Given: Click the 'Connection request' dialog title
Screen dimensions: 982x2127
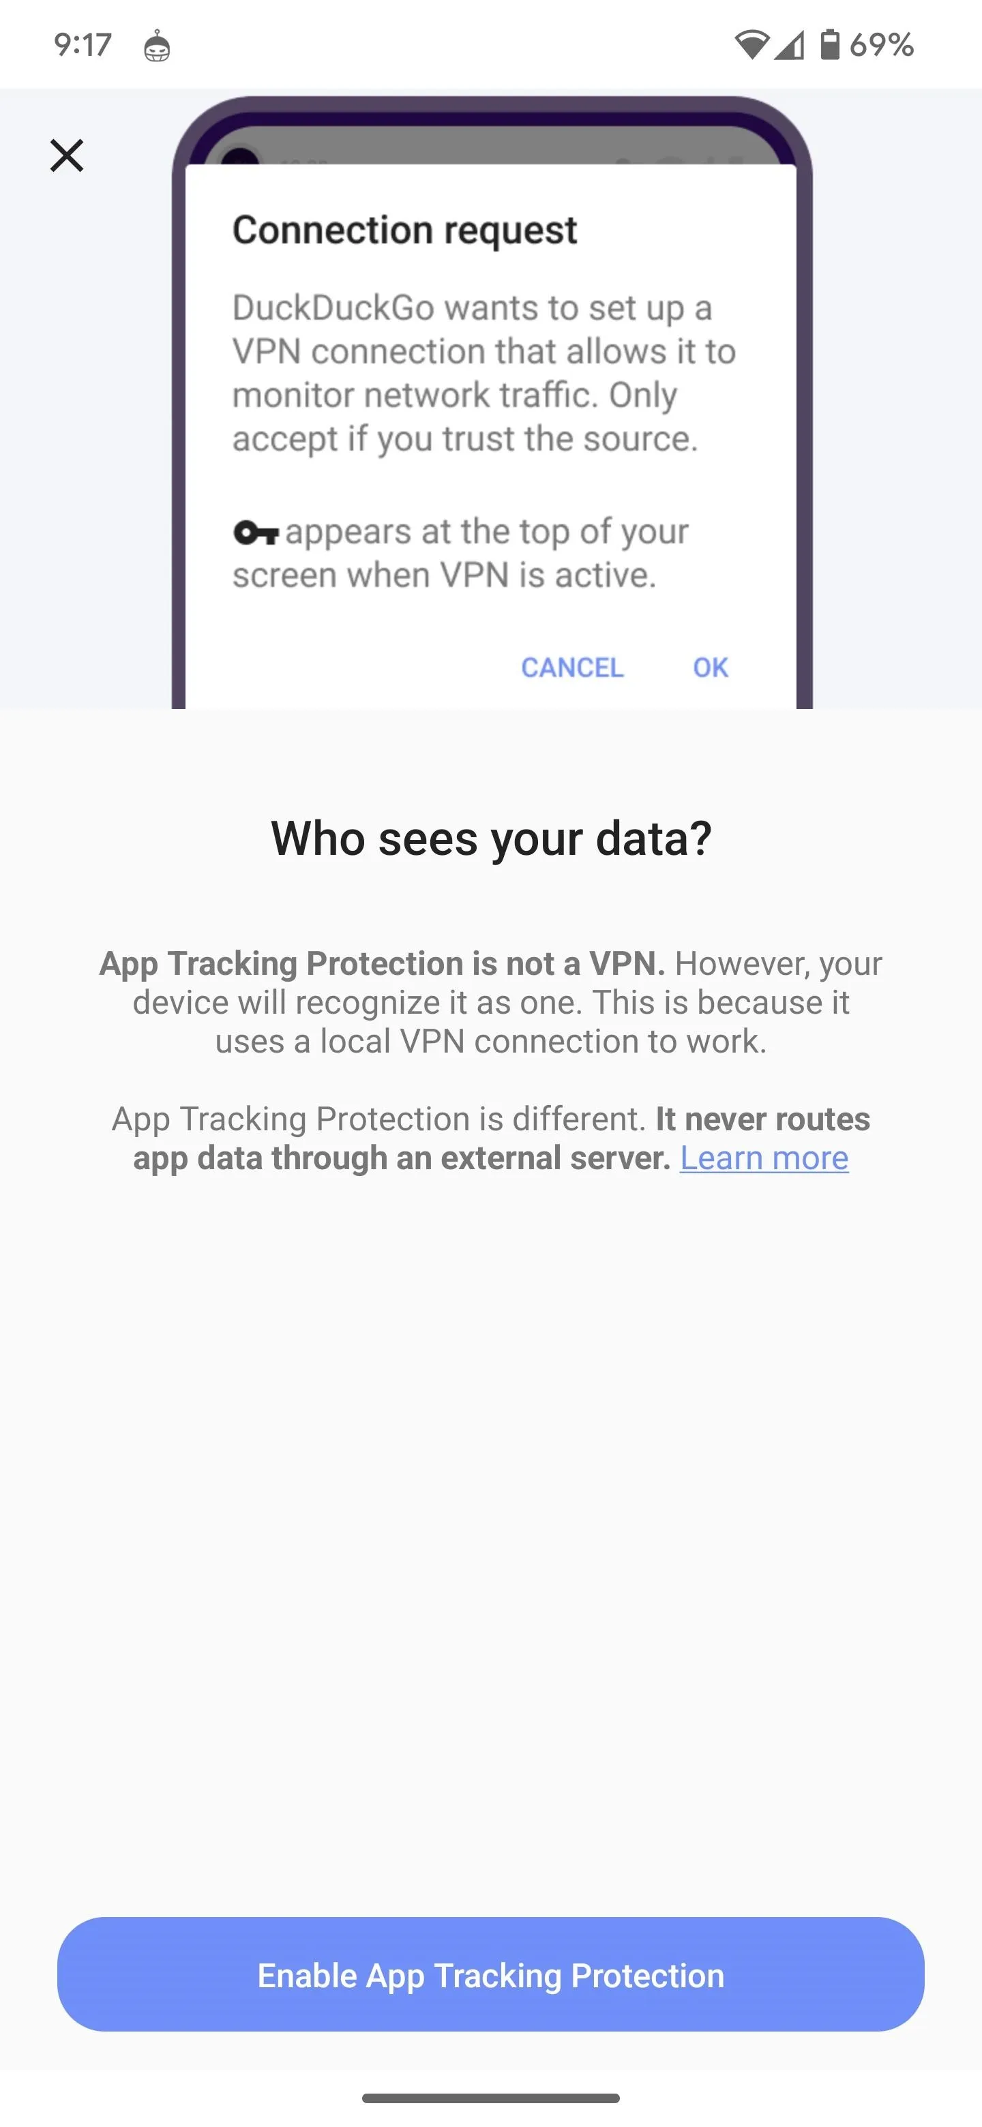Looking at the screenshot, I should [x=404, y=230].
